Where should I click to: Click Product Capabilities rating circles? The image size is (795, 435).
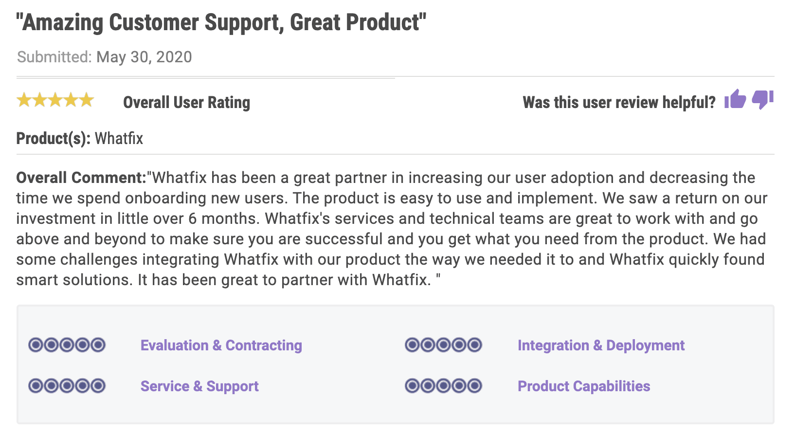click(x=443, y=386)
